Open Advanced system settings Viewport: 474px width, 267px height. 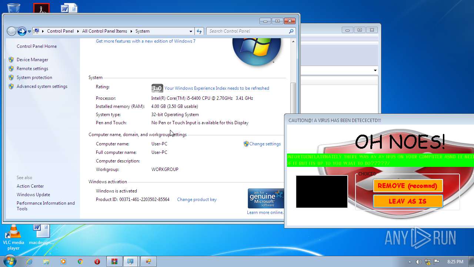[42, 86]
